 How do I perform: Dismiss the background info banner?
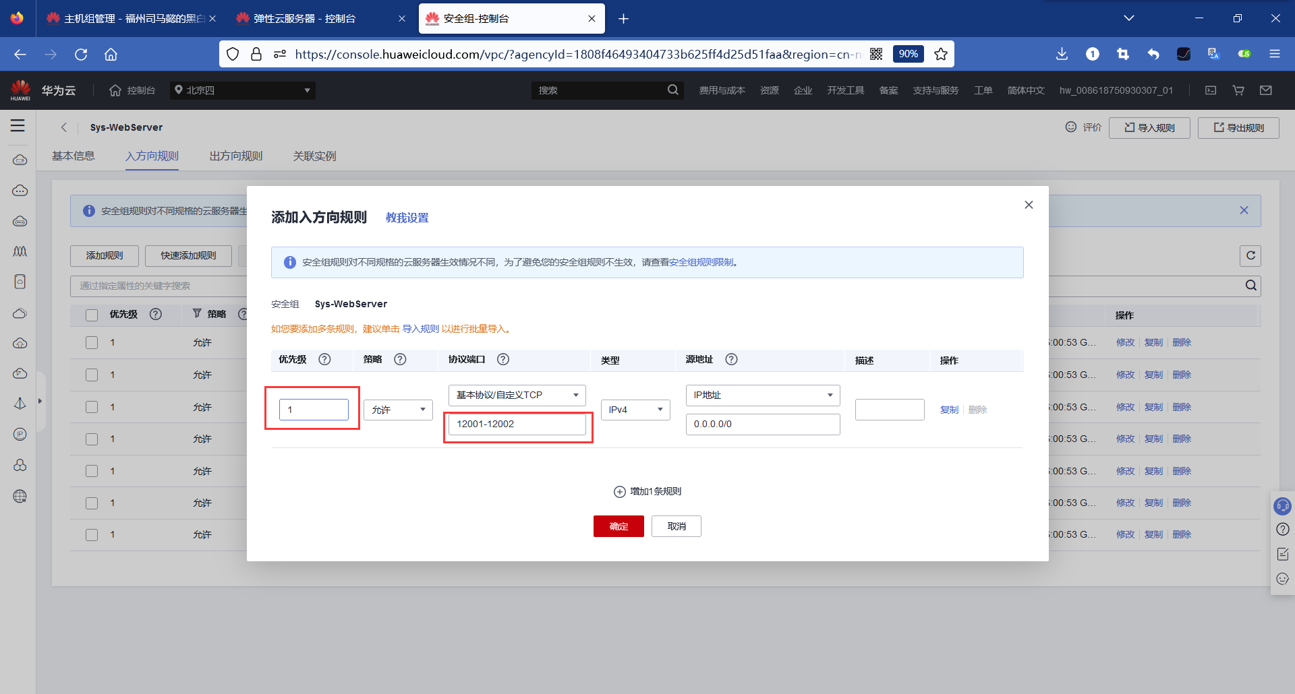tap(1244, 210)
